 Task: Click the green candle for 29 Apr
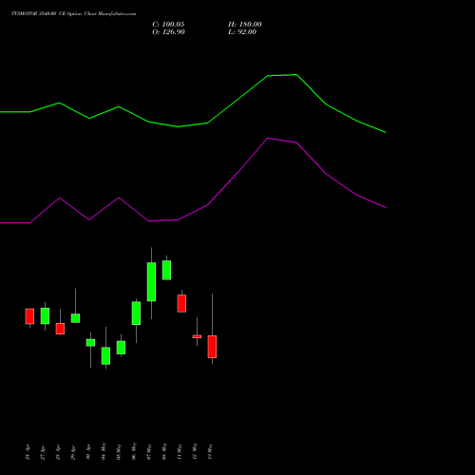pos(75,318)
